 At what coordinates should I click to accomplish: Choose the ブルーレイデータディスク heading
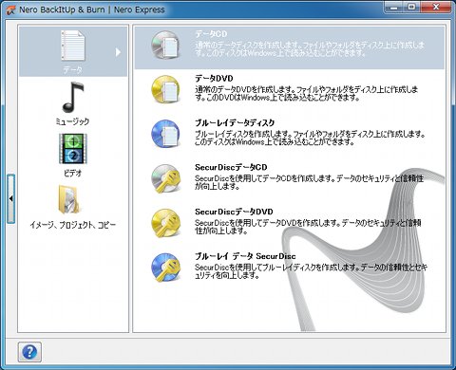click(x=235, y=122)
